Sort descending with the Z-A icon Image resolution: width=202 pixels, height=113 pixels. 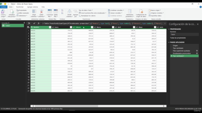pyautogui.click(x=62, y=13)
